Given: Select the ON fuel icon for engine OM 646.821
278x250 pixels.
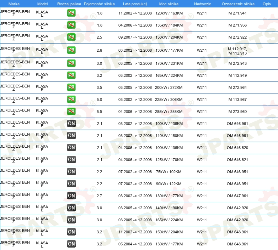Looking at the screenshot, I should (71, 160).
